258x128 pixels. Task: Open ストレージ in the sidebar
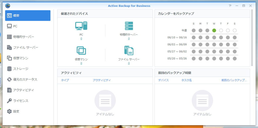coord(28,69)
